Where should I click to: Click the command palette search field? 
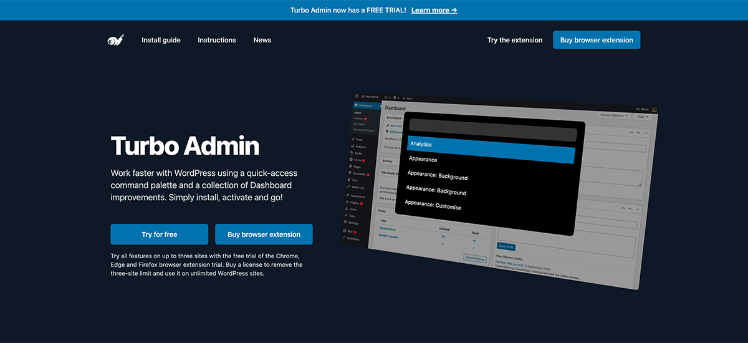(492, 132)
